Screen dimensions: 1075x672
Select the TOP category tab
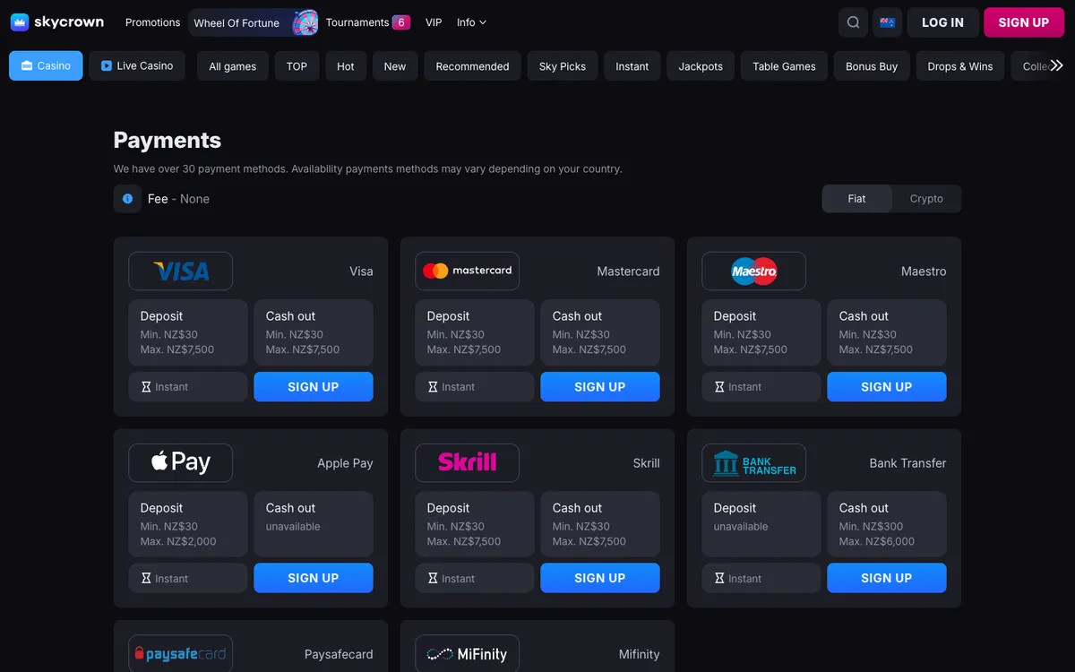[297, 66]
